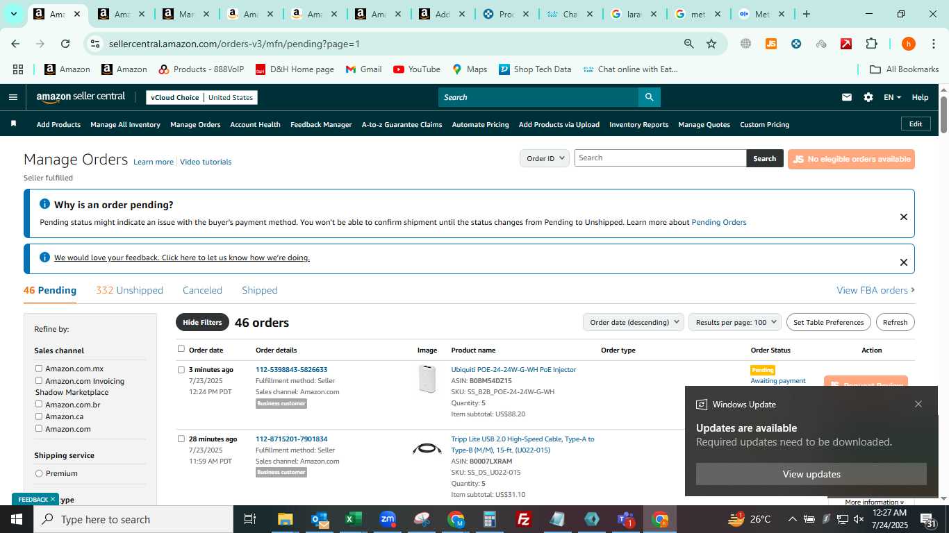
Task: Bookmark this page with the star icon
Action: [711, 44]
